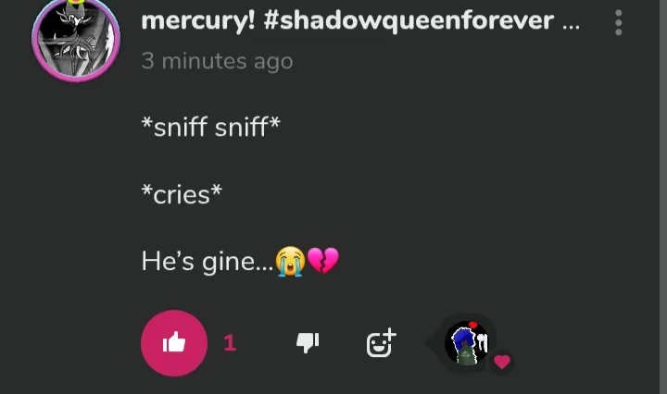The height and width of the screenshot is (394, 667).
Task: View the like count number 1
Action: tap(230, 343)
